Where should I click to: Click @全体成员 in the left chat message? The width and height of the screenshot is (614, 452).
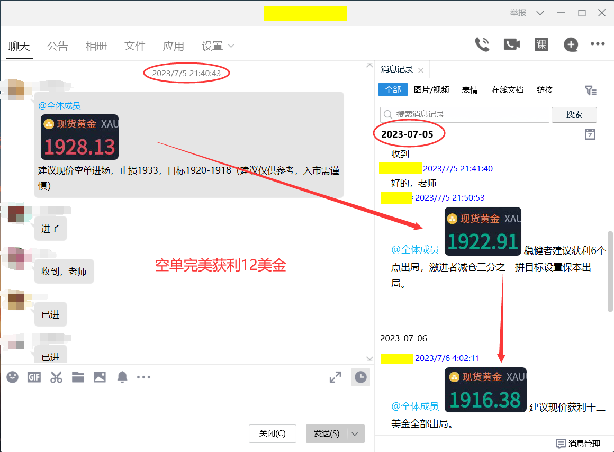[59, 106]
